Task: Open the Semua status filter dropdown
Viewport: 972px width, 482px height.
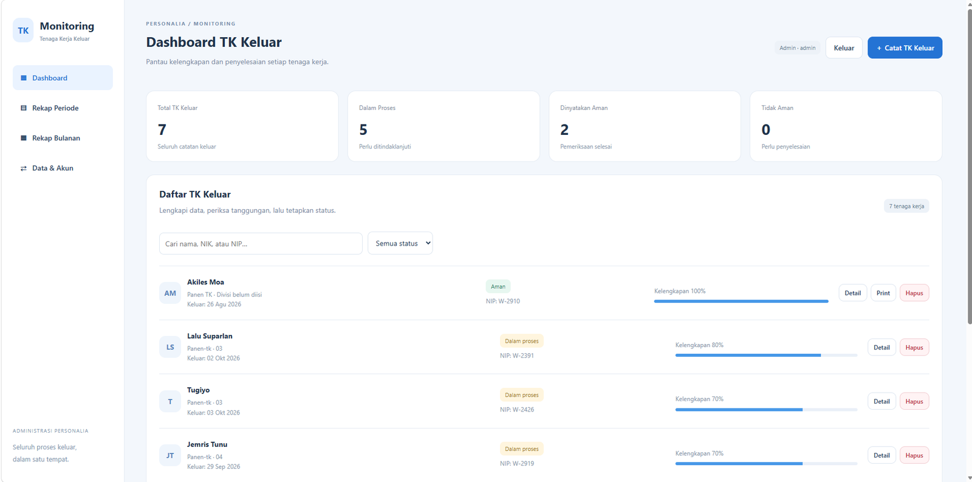Action: pyautogui.click(x=400, y=243)
